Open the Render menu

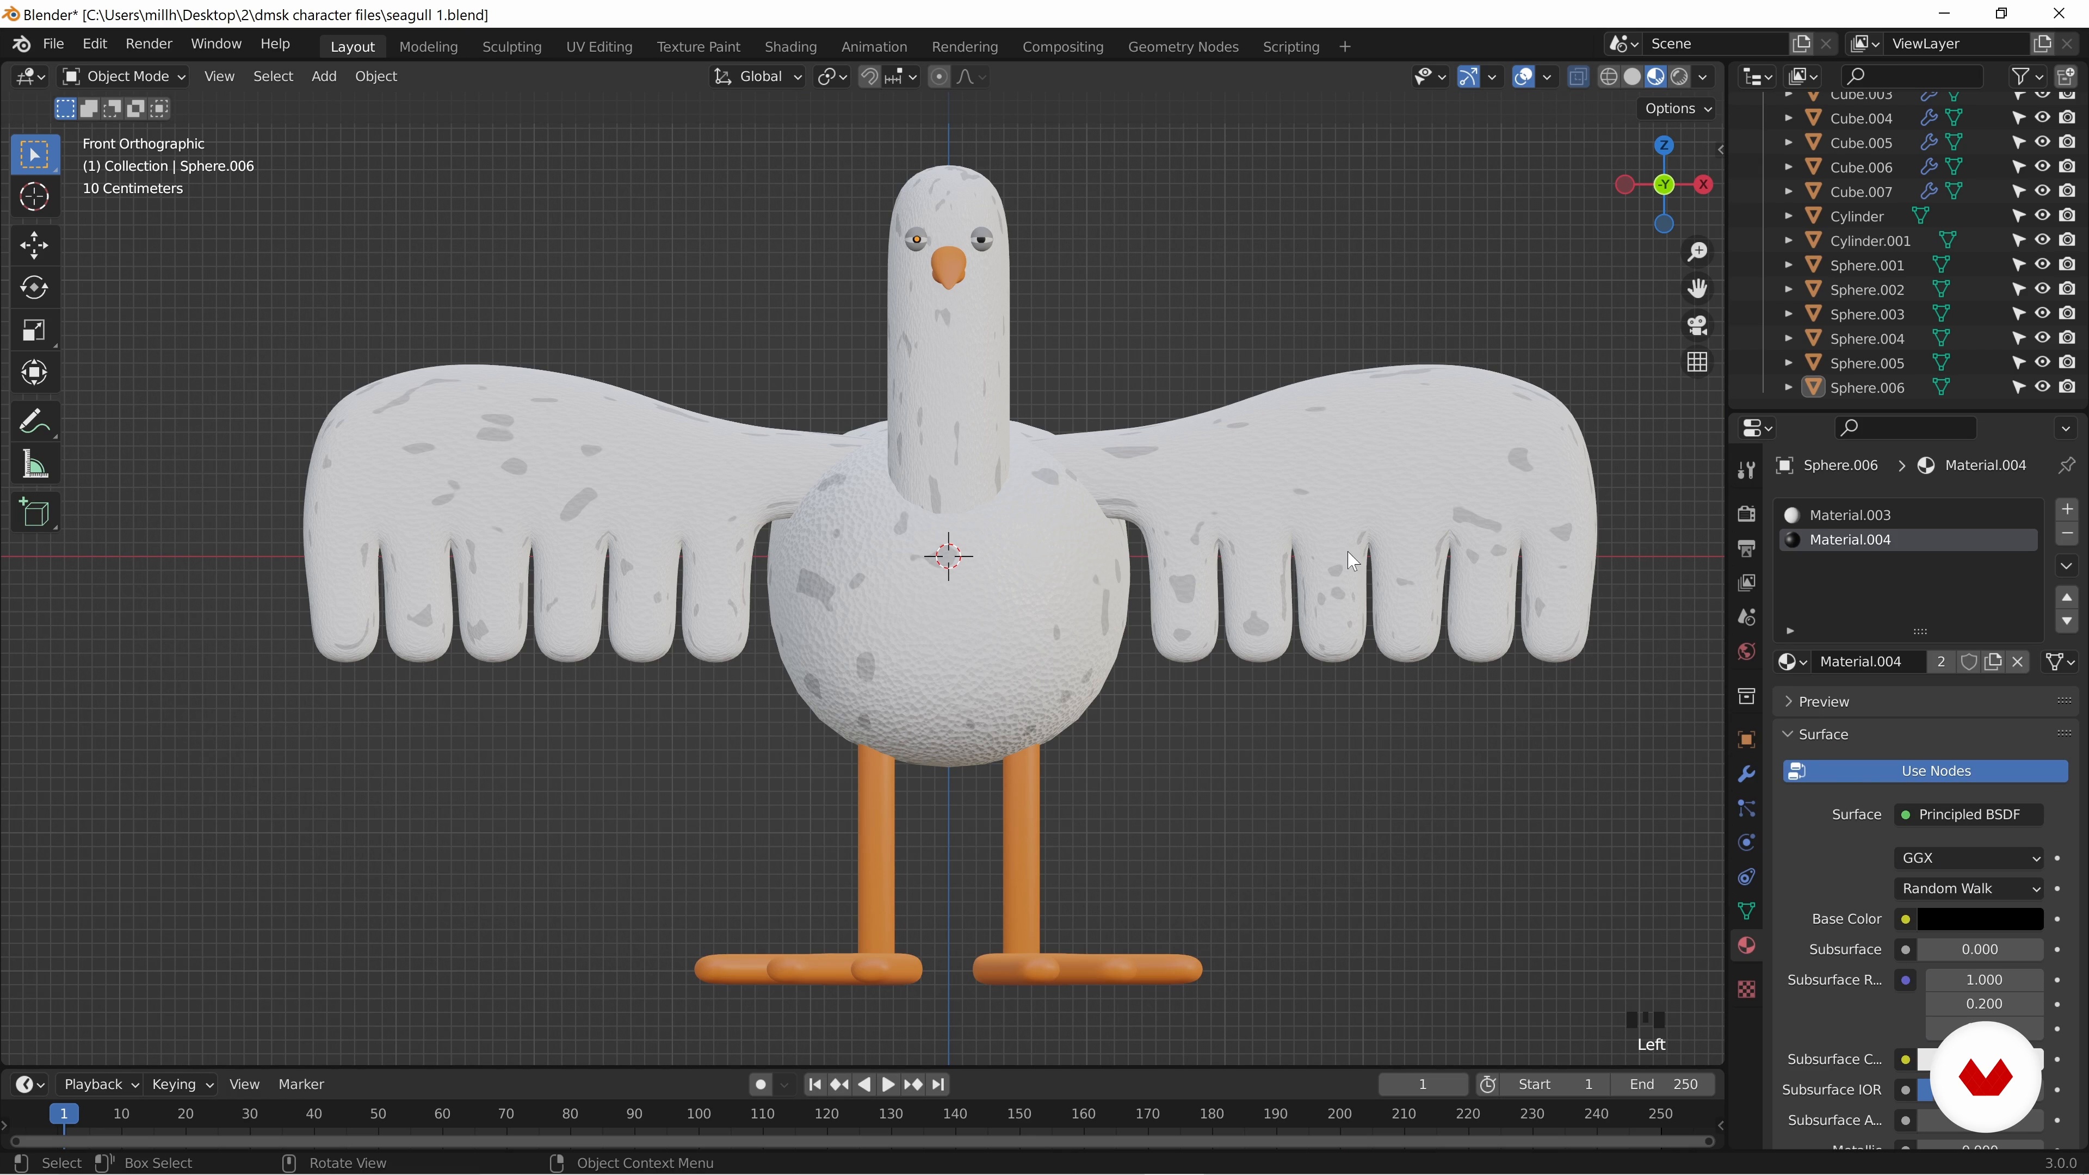tap(149, 44)
